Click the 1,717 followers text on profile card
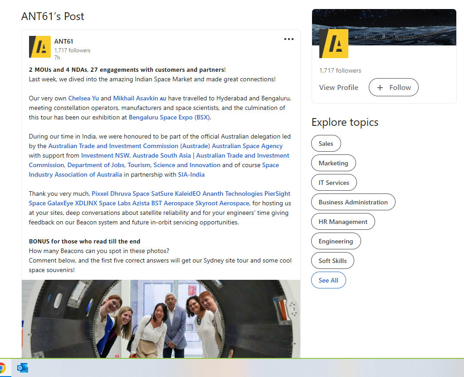Viewport: 464px width, 377px height. [x=340, y=70]
